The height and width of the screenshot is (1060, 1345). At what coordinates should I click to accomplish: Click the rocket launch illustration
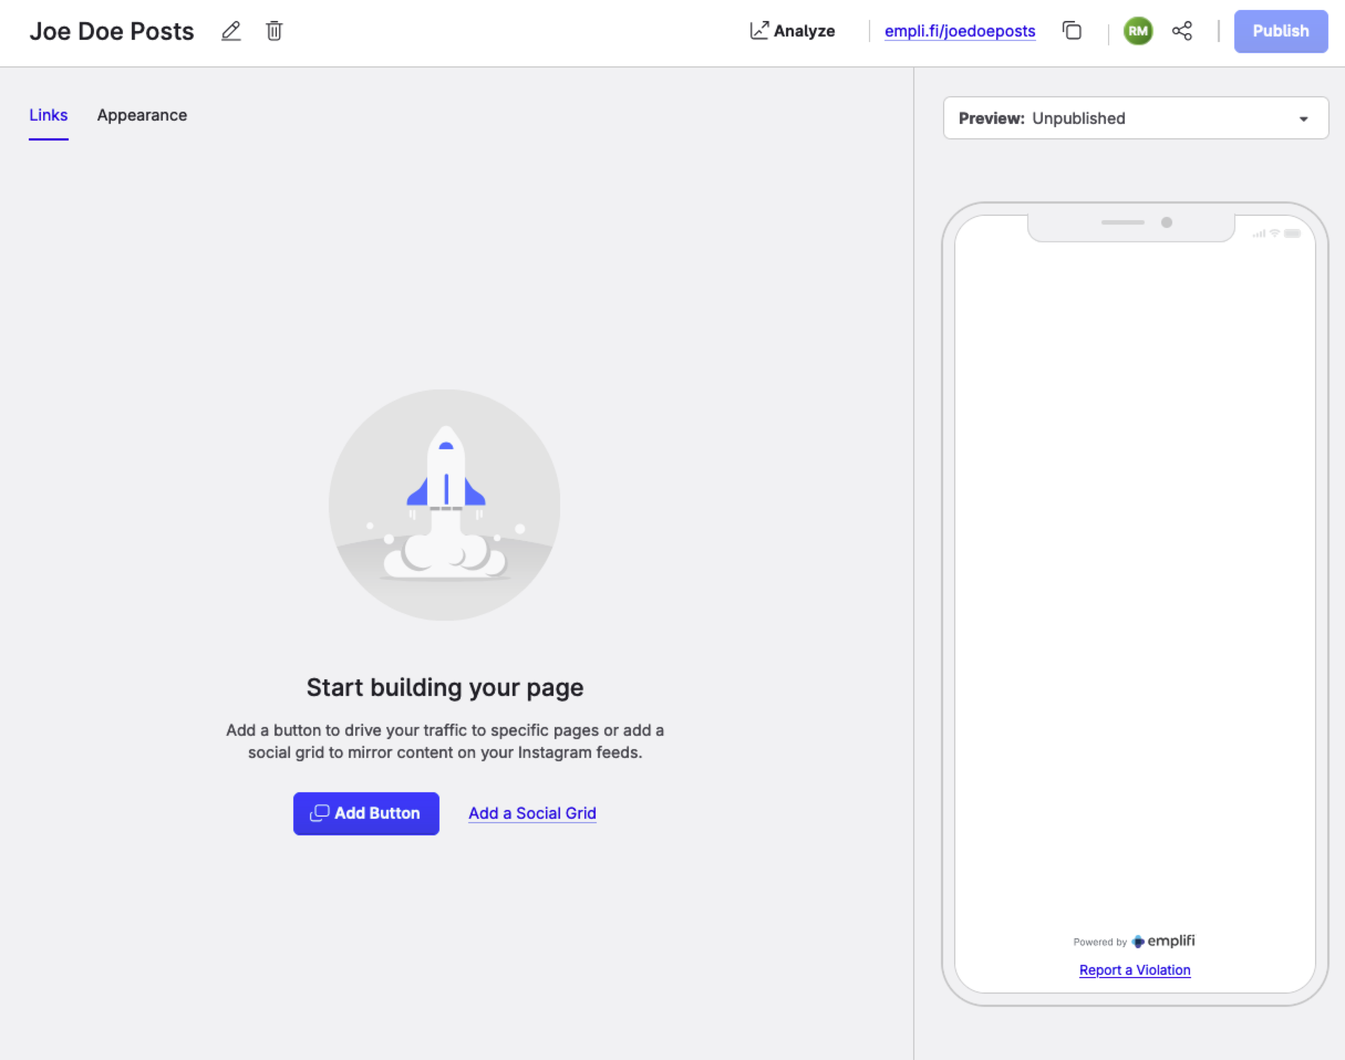[x=444, y=505]
